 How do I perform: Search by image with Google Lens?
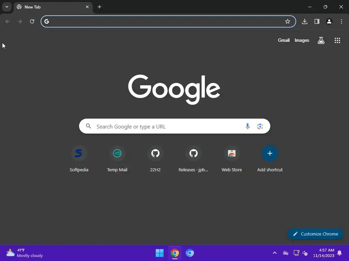point(260,126)
